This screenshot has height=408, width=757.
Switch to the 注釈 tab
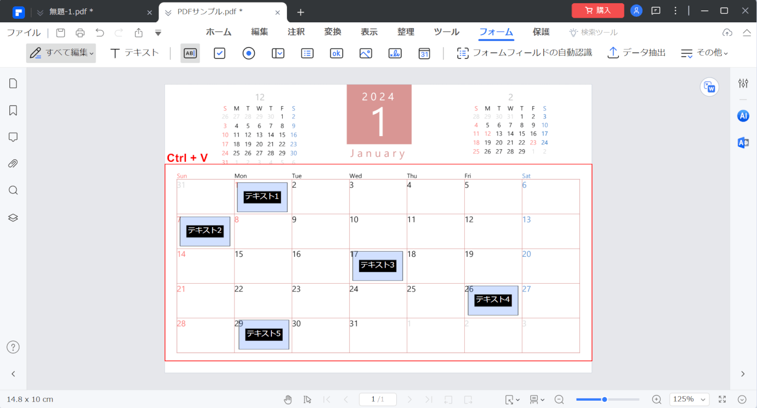296,32
